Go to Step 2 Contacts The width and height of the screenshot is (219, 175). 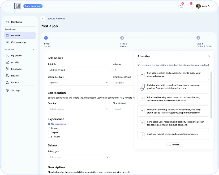click(x=122, y=38)
